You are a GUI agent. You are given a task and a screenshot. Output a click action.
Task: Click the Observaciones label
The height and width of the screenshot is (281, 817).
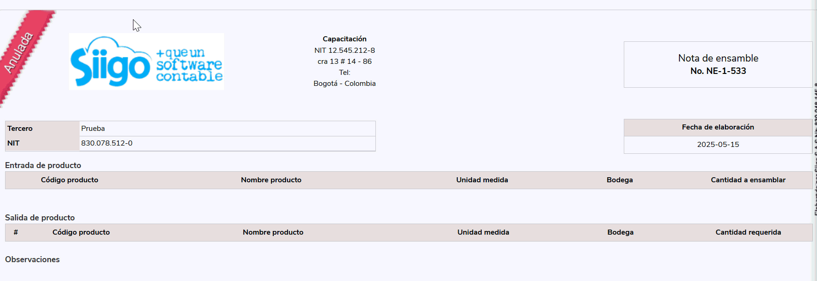pyautogui.click(x=32, y=259)
